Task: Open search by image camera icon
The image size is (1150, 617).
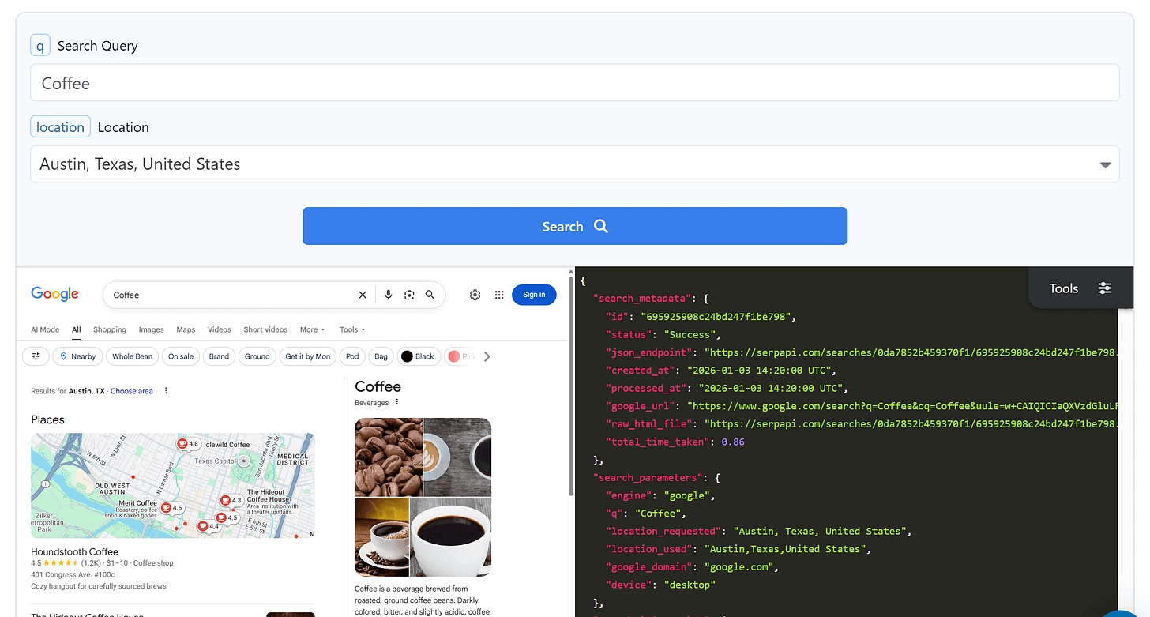Action: 409,295
